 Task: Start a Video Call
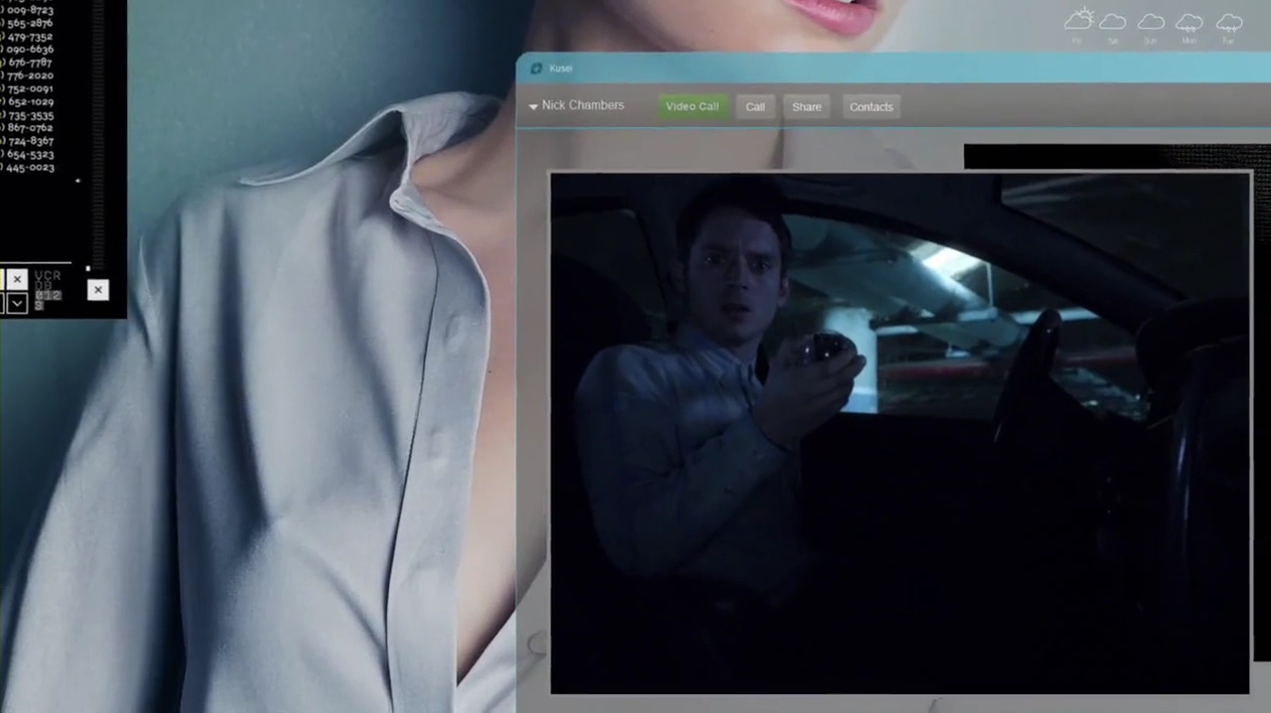pos(692,107)
